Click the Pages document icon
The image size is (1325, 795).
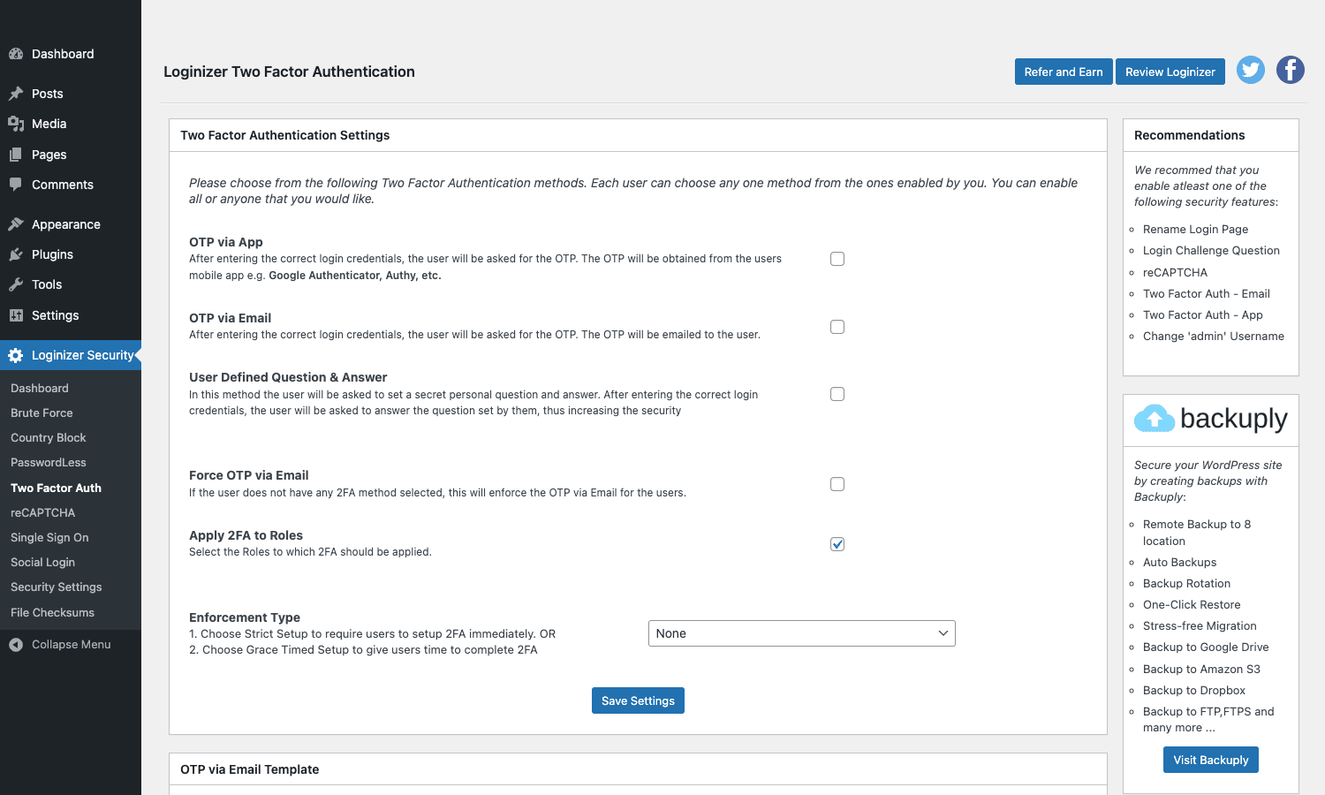click(x=16, y=155)
